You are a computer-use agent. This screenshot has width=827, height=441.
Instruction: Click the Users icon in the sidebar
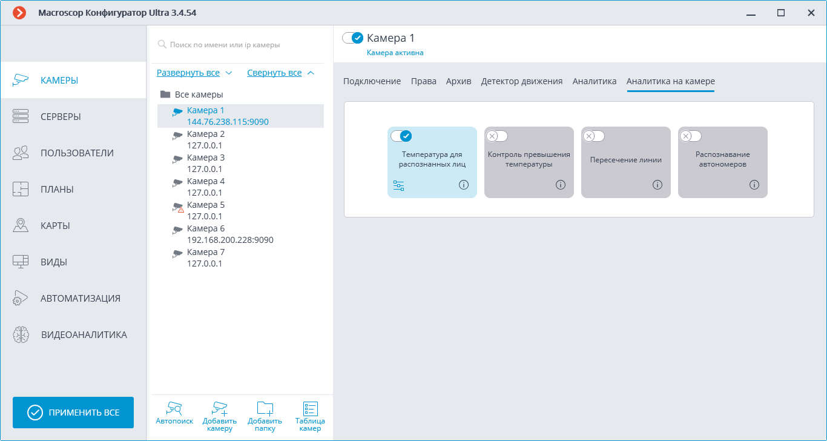tap(21, 153)
